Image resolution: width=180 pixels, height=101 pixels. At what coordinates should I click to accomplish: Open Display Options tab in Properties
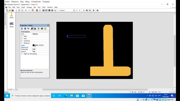coord(25,29)
